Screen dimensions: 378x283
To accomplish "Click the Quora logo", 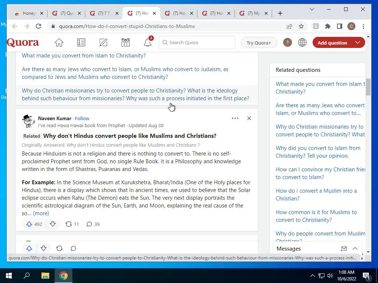I will coord(23,43).
